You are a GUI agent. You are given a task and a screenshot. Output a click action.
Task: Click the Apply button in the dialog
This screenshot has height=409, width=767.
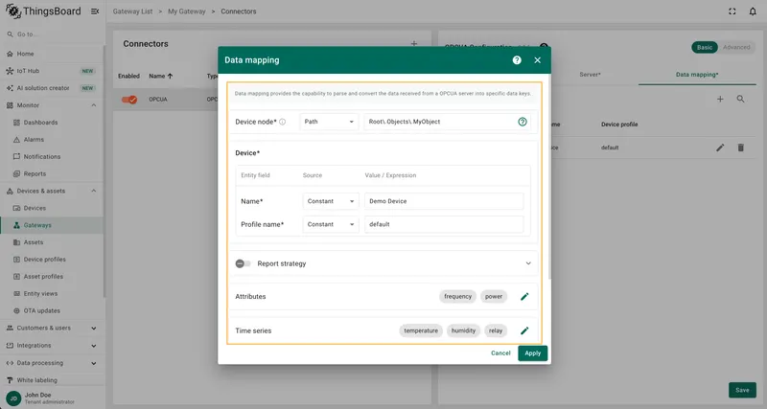(533, 352)
